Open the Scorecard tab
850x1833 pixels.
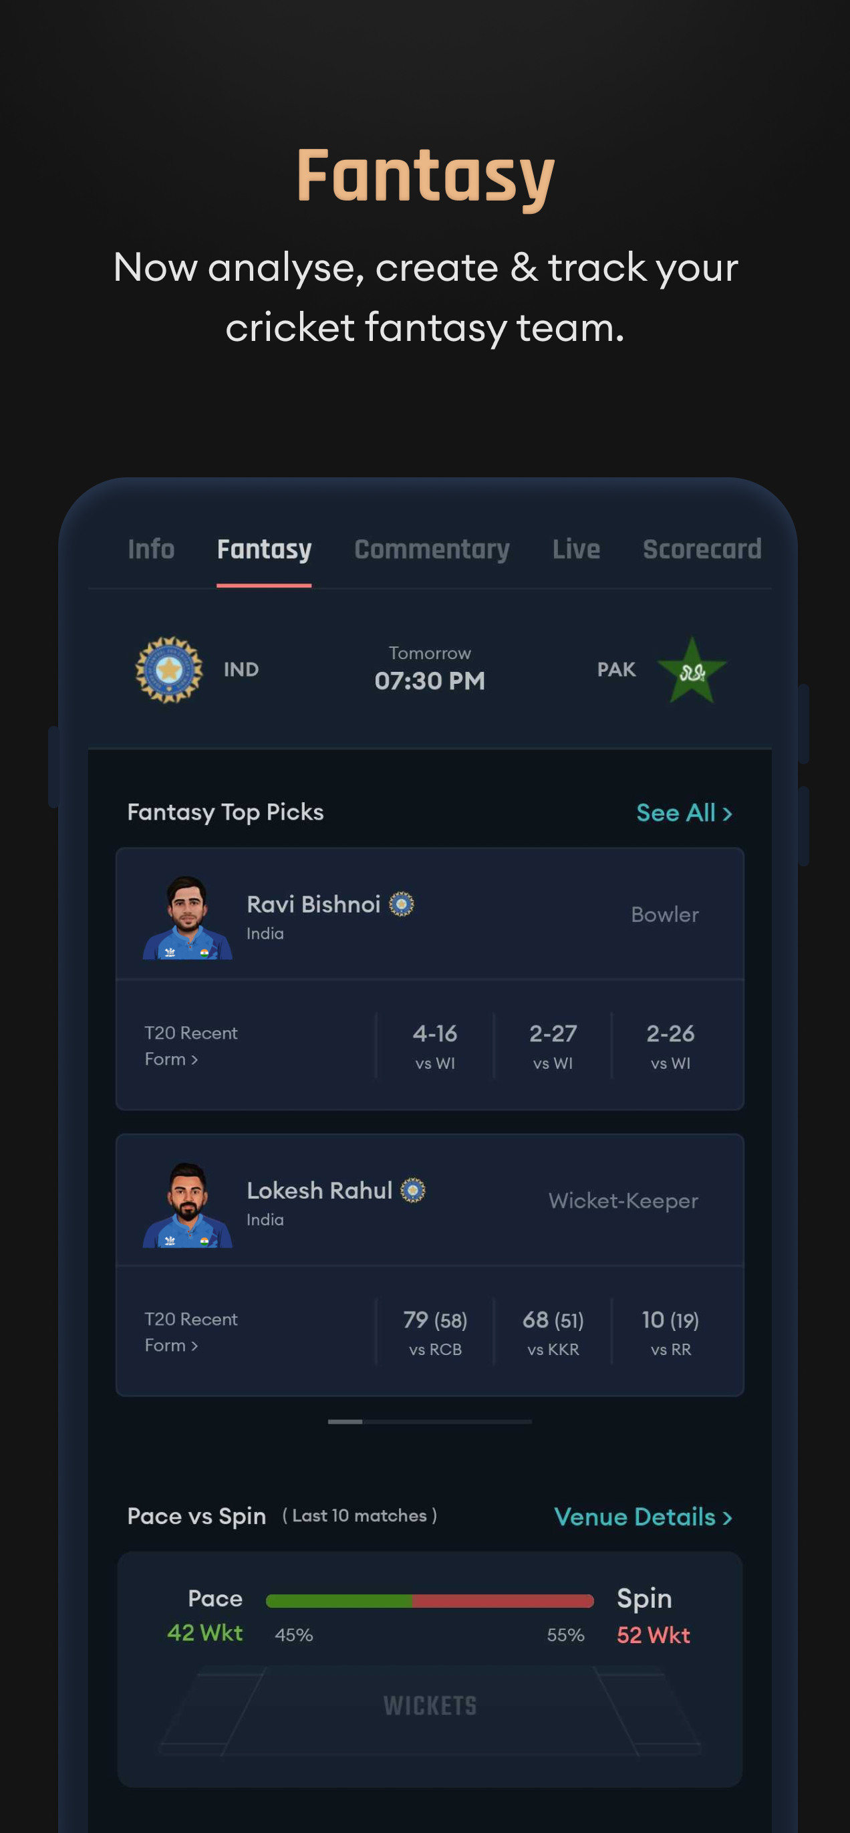click(702, 549)
